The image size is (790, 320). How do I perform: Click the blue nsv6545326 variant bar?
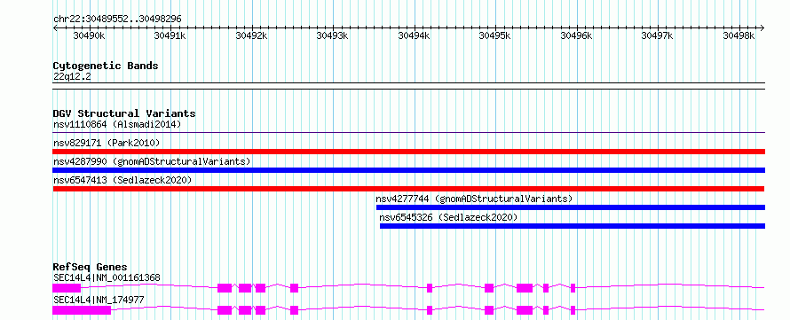coord(573,226)
